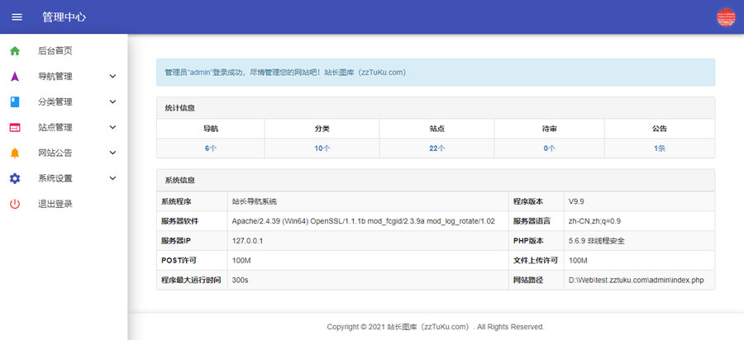Expand the 系统设置 submenu chevron
Image resolution: width=744 pixels, height=340 pixels.
click(x=112, y=178)
